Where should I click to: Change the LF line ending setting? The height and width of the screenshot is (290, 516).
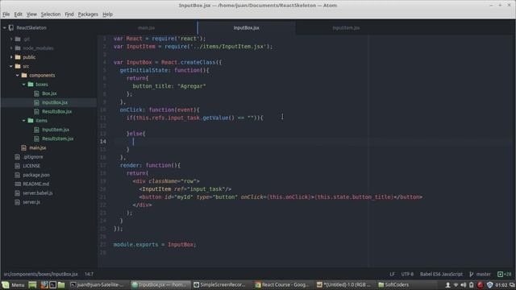point(392,274)
